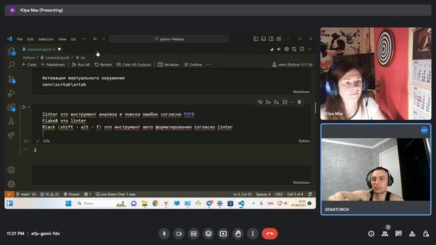Viewport: 436px width, 245px height.
Task: Synchronize changes icon in status bar
Action: [34, 194]
